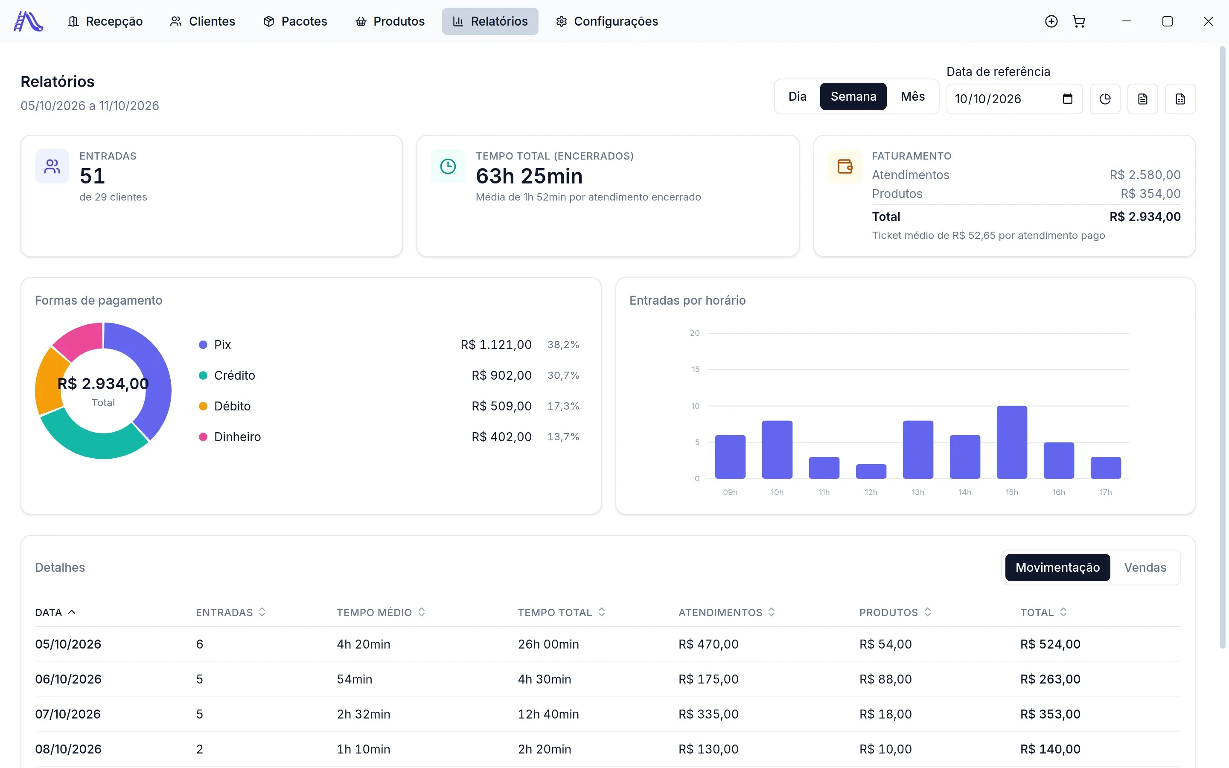Select the Relatórios nav item
Screen dimensions: 1229x768
click(x=490, y=21)
